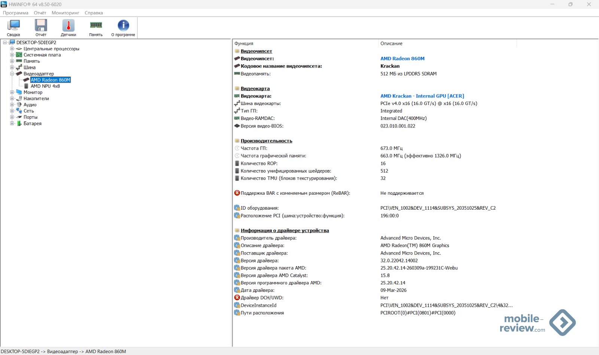Click the Видеоадаптер node icon
Viewport: 599px width, 355px height.
click(19, 74)
